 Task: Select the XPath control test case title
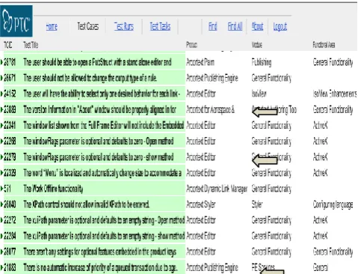86,204
